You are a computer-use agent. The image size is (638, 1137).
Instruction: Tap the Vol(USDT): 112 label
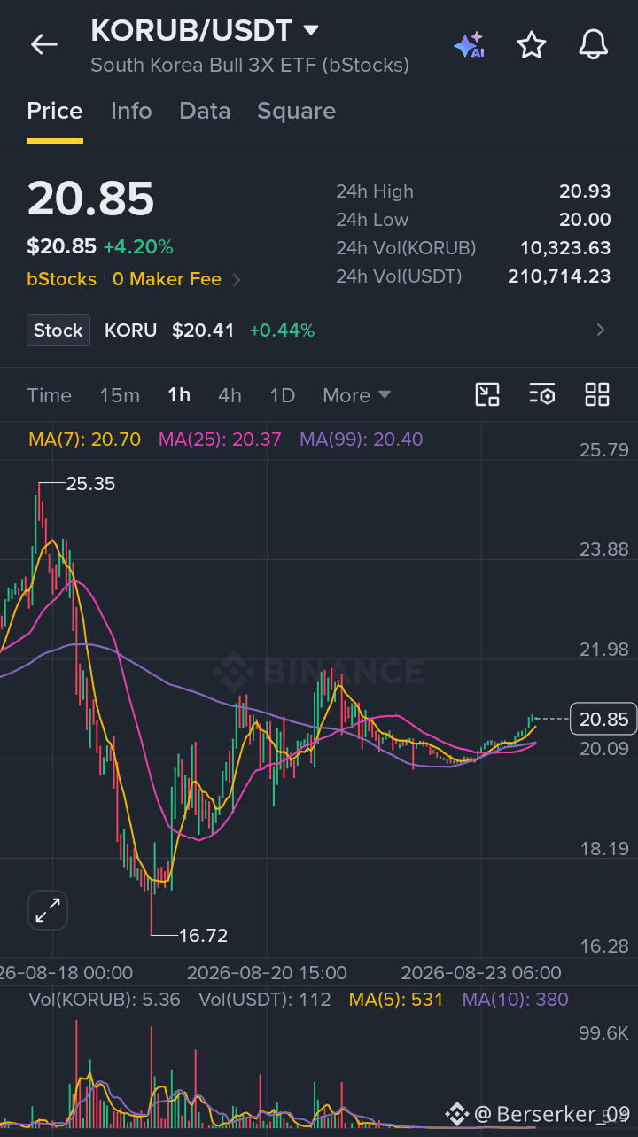click(265, 1000)
